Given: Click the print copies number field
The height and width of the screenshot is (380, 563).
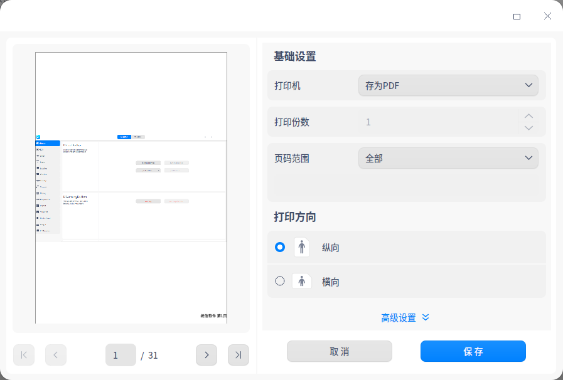Looking at the screenshot, I should point(438,122).
